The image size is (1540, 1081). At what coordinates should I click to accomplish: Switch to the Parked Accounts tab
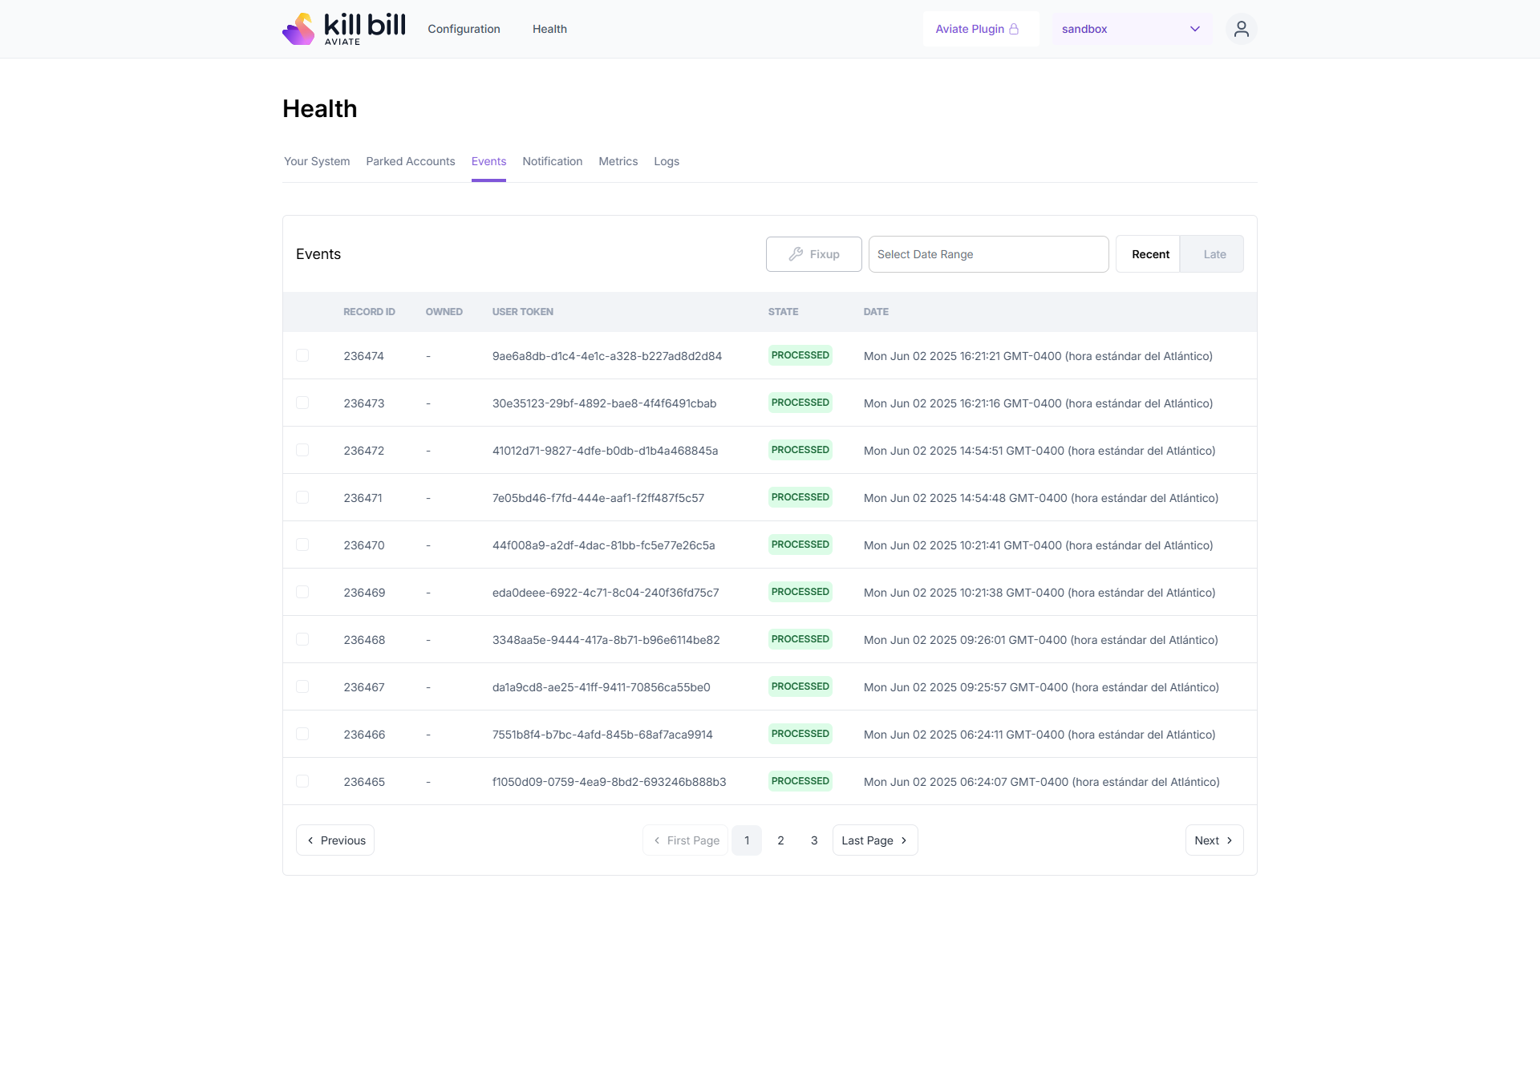[x=410, y=161]
